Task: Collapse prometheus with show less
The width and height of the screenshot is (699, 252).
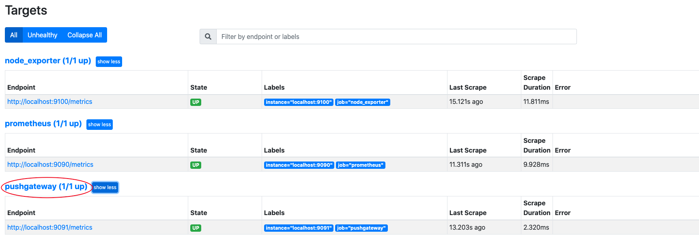Action: coord(99,125)
